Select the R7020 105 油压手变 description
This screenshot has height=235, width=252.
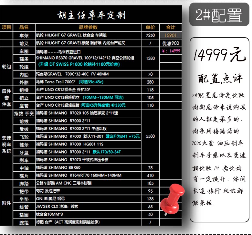[77, 113]
